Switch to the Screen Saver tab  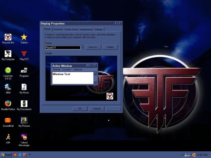pyautogui.click(x=71, y=29)
